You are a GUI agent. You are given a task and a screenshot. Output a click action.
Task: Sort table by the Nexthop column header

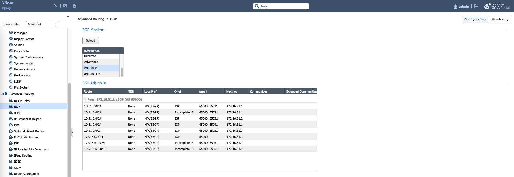click(232, 91)
